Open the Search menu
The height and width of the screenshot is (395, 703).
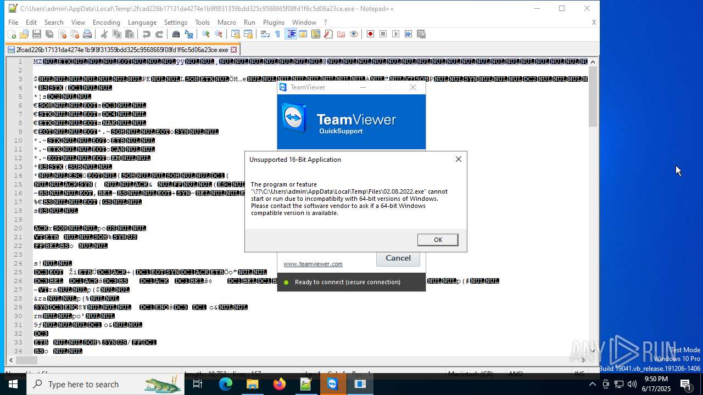pyautogui.click(x=54, y=22)
